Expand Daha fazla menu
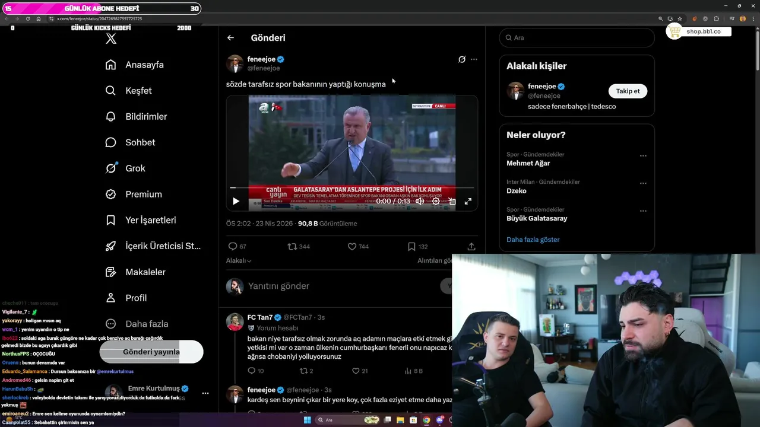This screenshot has height=427, width=760. tap(137, 324)
